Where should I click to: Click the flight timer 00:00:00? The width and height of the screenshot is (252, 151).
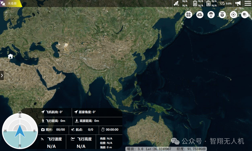(110, 130)
